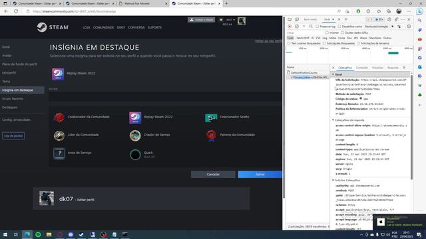The image size is (426, 239).
Task: Open DevTools settings gear in top bar
Action: point(389,19)
